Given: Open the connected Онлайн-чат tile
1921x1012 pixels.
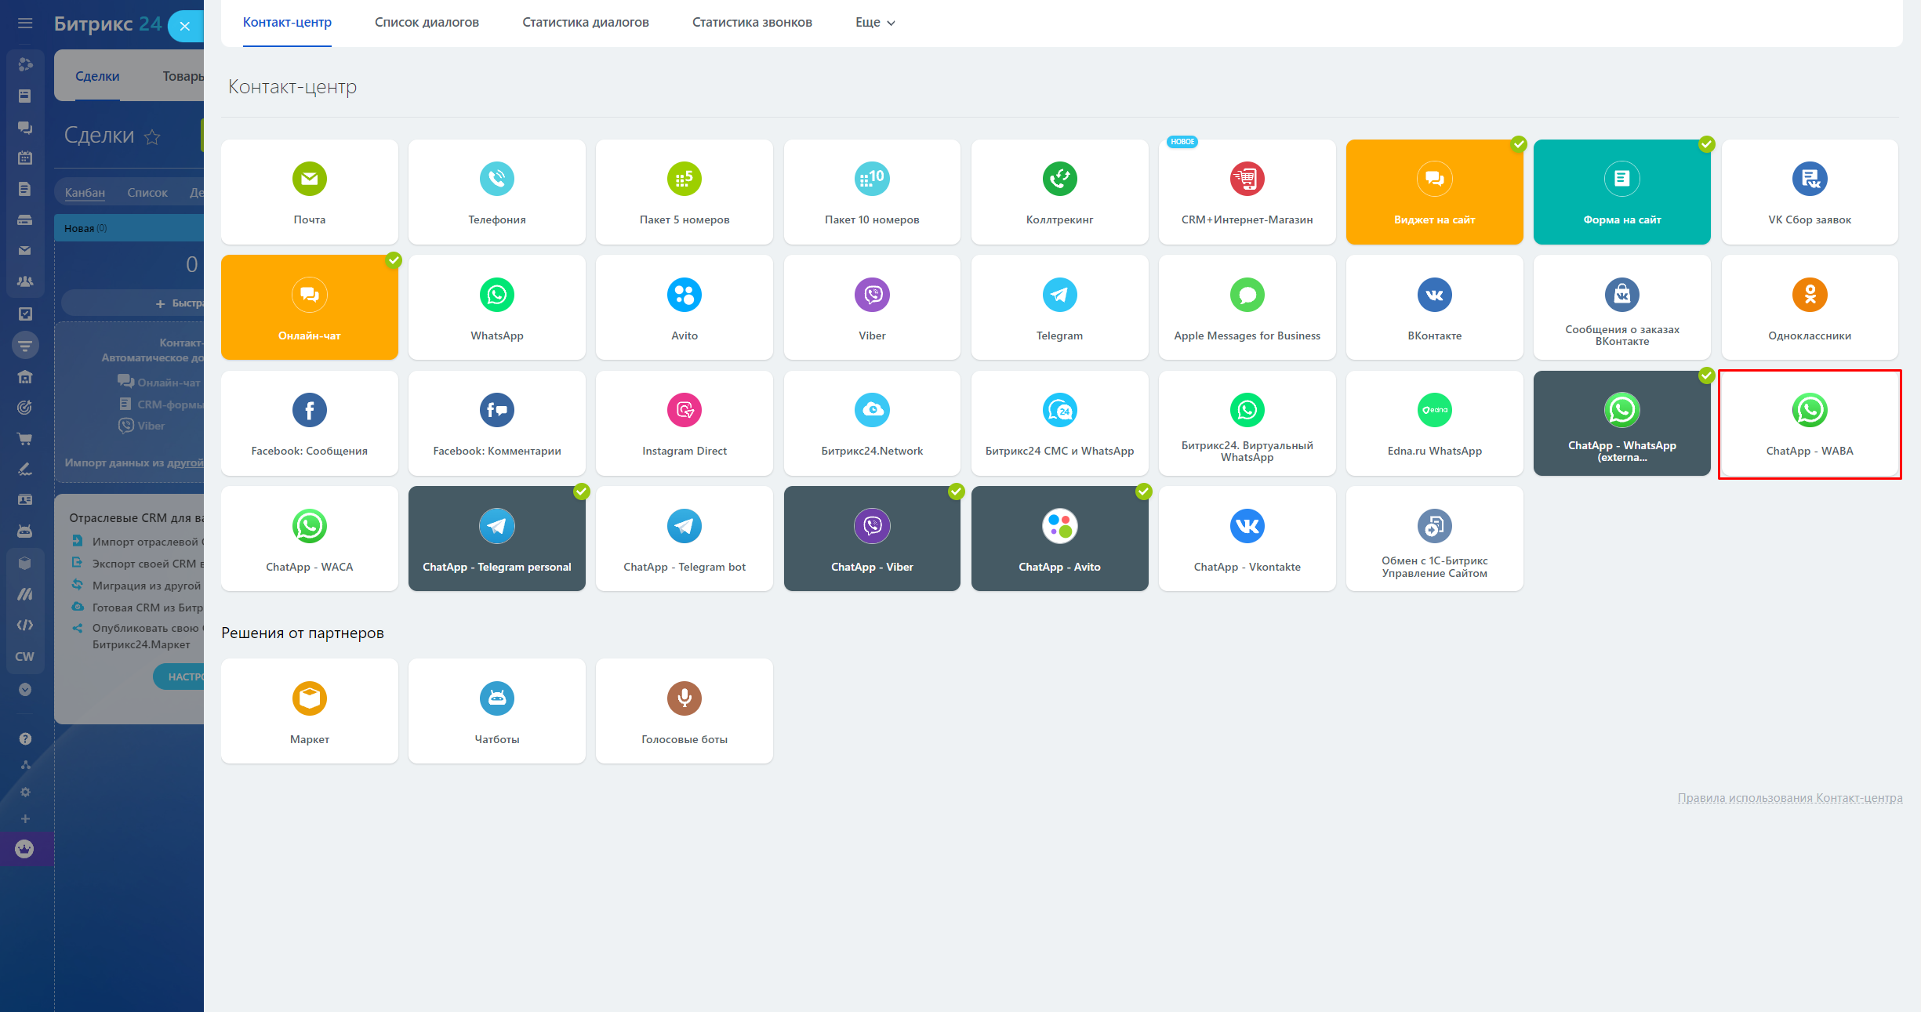Looking at the screenshot, I should tap(309, 307).
